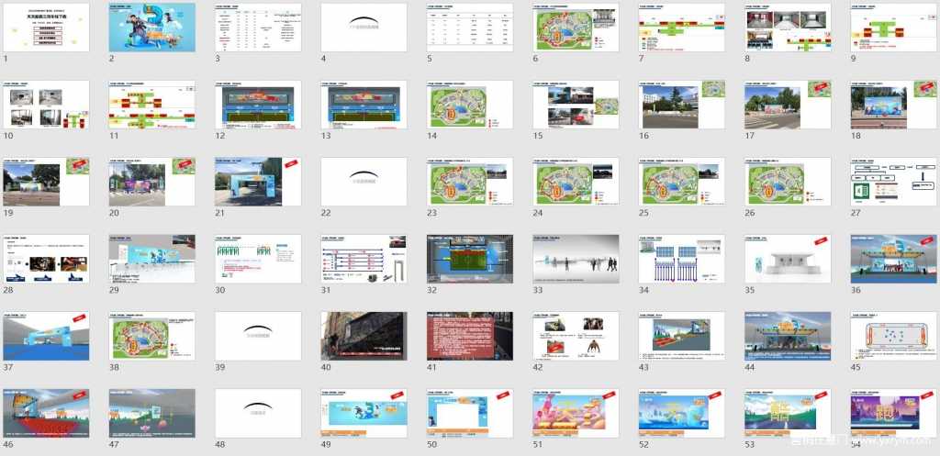Select slide 5 schedule table thumbnail
The image size is (940, 456).
(x=470, y=27)
